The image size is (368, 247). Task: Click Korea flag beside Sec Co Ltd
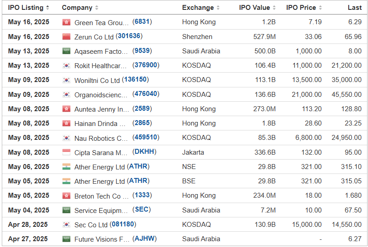click(66, 225)
